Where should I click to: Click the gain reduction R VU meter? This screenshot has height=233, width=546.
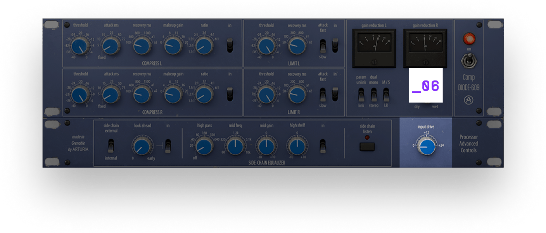click(x=425, y=48)
